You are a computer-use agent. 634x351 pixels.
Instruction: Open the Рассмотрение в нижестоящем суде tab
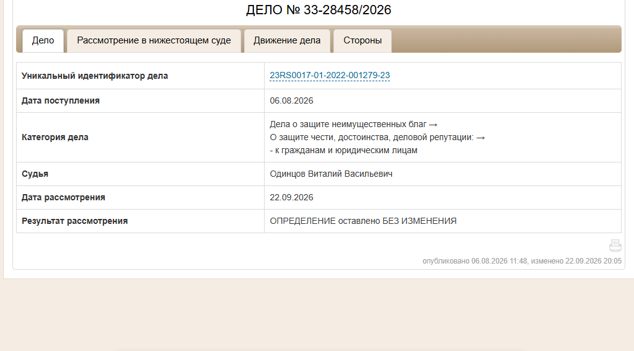[x=154, y=40]
